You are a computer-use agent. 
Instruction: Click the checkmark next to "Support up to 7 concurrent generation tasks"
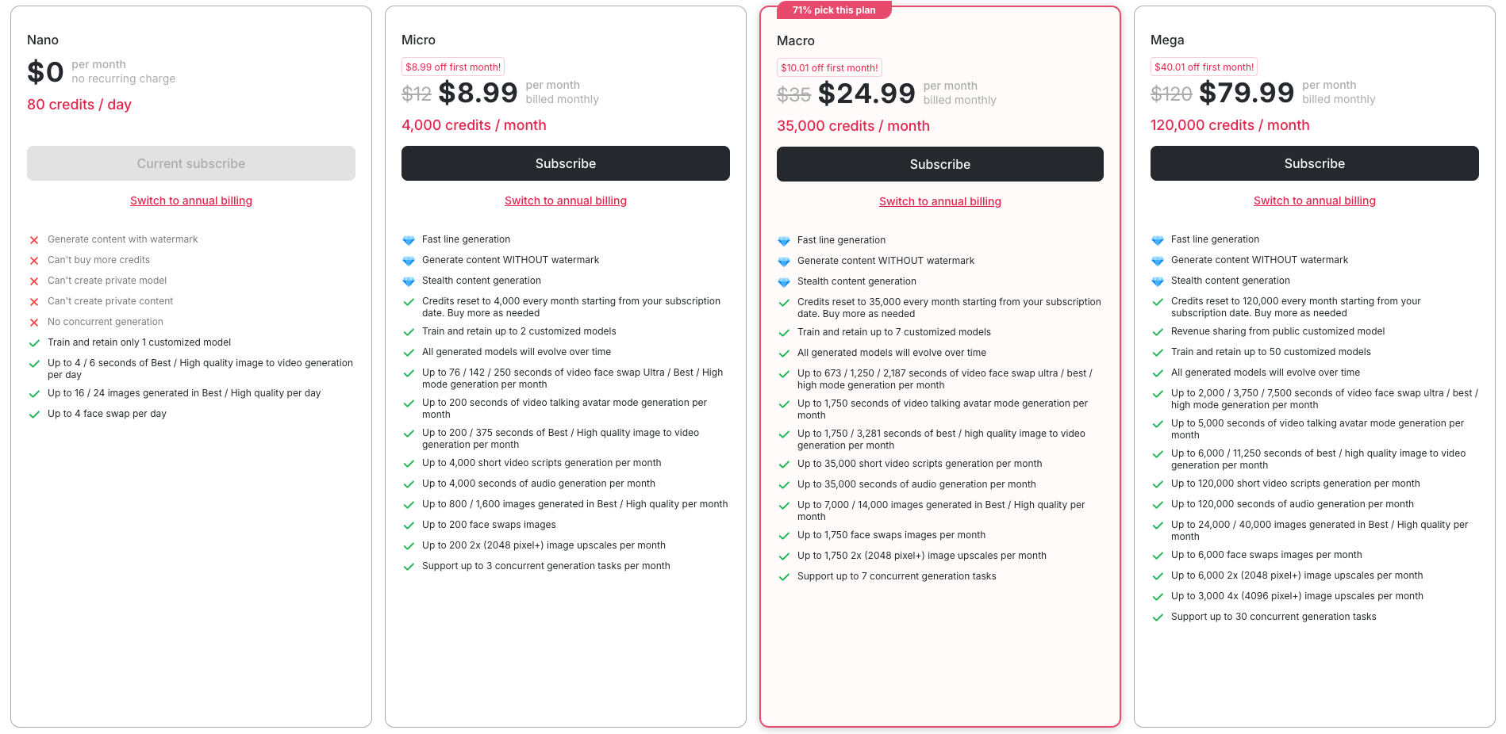click(783, 576)
